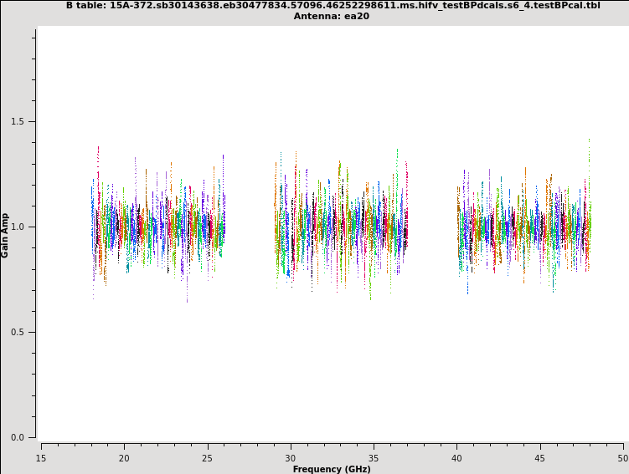Screen dimensions: 629x474
Task: Click the 45 tick label on x-axis
Action: (x=540, y=458)
